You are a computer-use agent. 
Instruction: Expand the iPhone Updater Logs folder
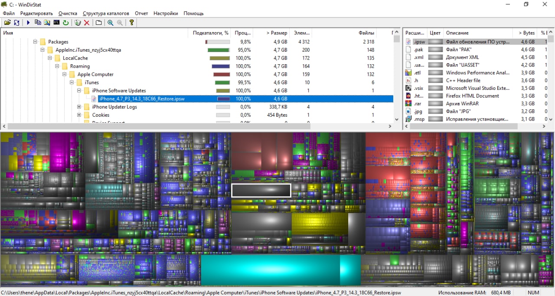[79, 107]
